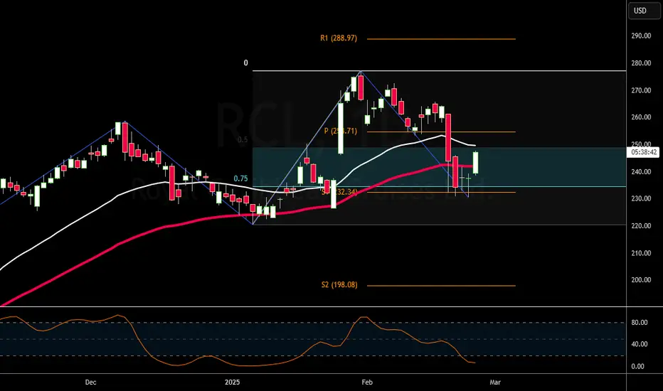Click the Mar label on time axis
Viewport: 663px width, 391px height.
pos(494,382)
